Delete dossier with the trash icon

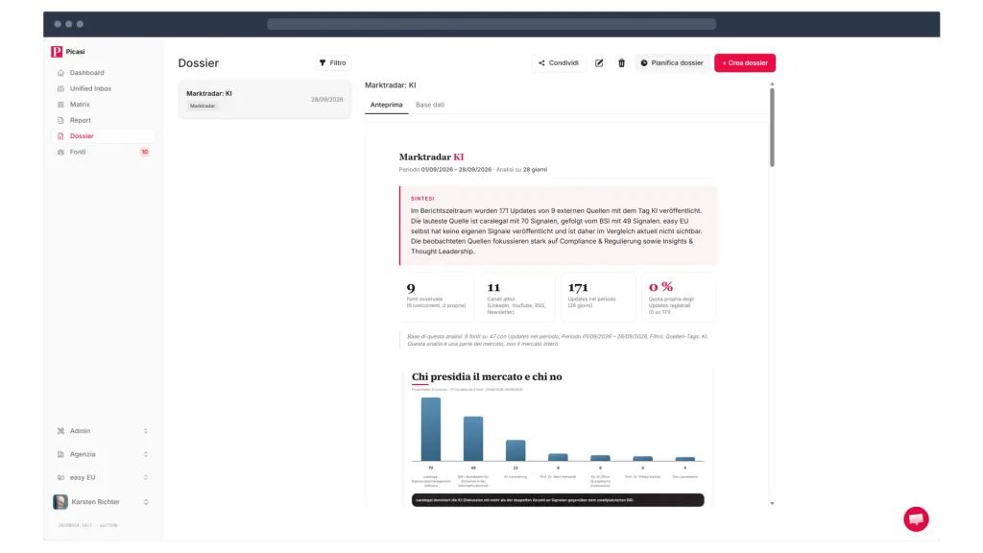[x=621, y=62]
